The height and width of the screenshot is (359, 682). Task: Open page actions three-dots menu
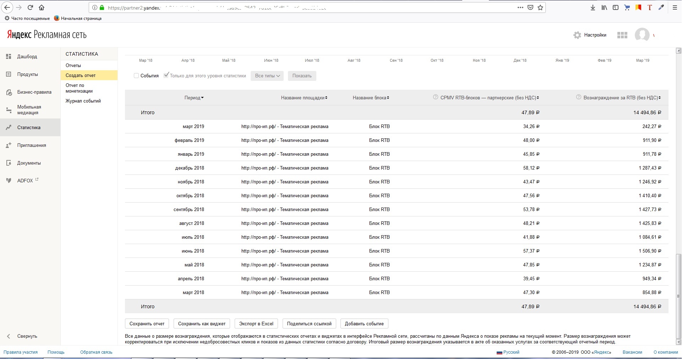coord(520,7)
